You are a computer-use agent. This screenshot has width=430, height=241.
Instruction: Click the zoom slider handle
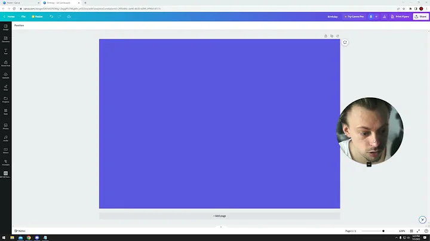[x=383, y=231]
